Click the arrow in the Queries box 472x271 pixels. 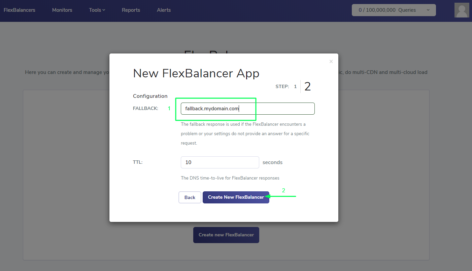[x=428, y=10]
